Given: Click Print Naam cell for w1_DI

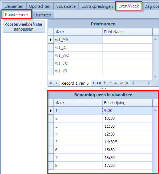Looking at the screenshot, I should pos(127,47).
